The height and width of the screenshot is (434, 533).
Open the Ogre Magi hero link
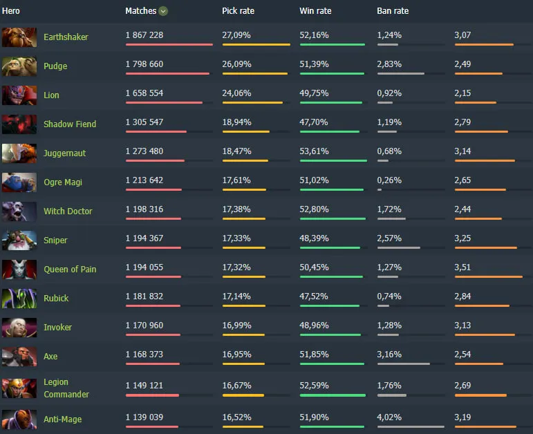[63, 182]
